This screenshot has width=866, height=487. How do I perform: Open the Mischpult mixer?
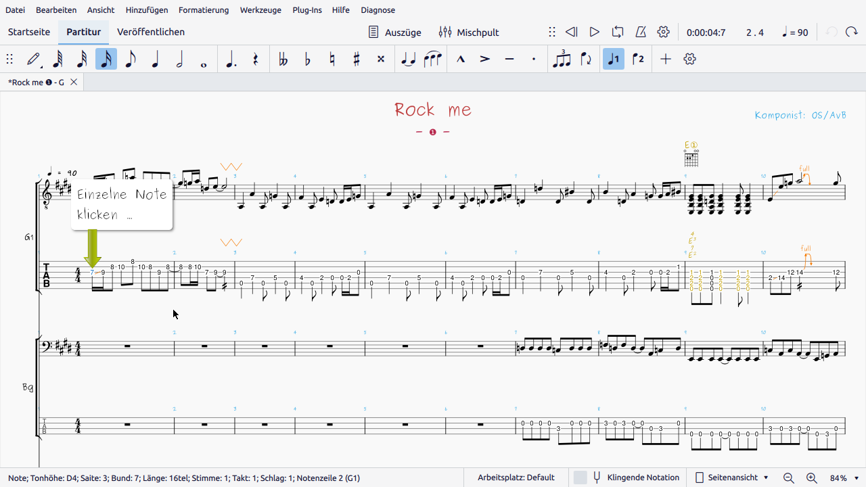(469, 32)
